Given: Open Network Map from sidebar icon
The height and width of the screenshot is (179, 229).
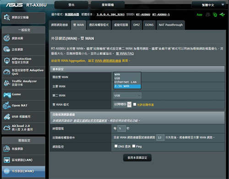Looking at the screenshot, I should pyautogui.click(x=7, y=38).
